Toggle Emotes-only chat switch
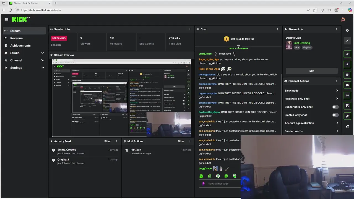Image resolution: width=354 pixels, height=199 pixels. 335,115
